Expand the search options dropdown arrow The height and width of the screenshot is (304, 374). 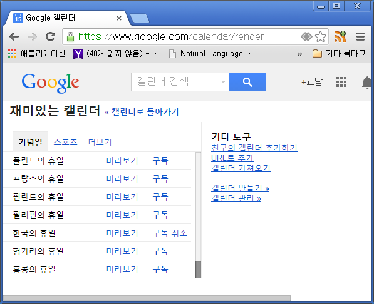(x=223, y=82)
